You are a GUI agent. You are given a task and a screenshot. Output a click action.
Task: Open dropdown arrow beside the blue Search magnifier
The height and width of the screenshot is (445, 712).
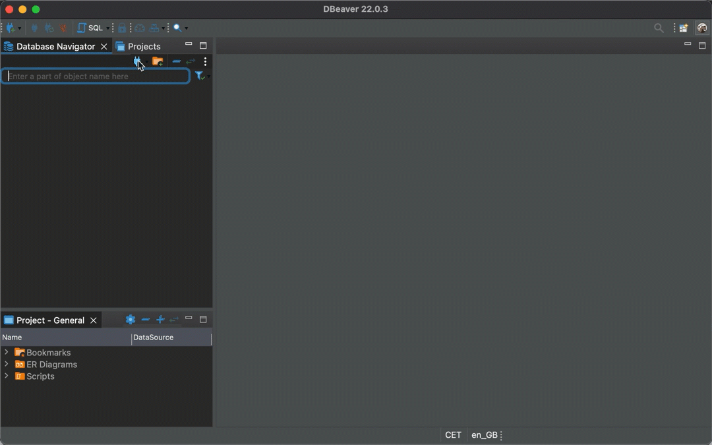point(186,28)
